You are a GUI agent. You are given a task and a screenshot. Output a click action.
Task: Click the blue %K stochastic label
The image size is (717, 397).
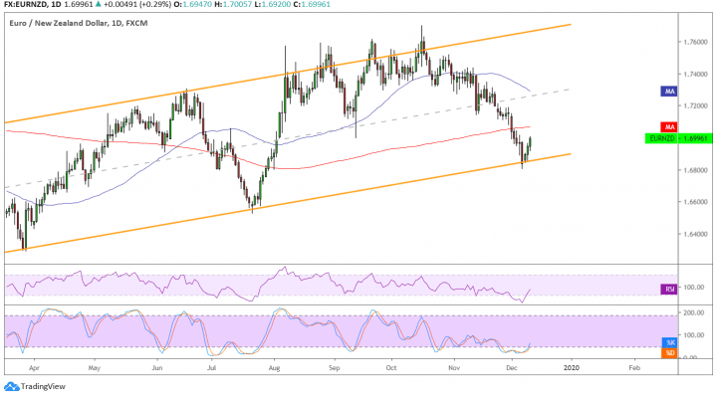pyautogui.click(x=669, y=342)
